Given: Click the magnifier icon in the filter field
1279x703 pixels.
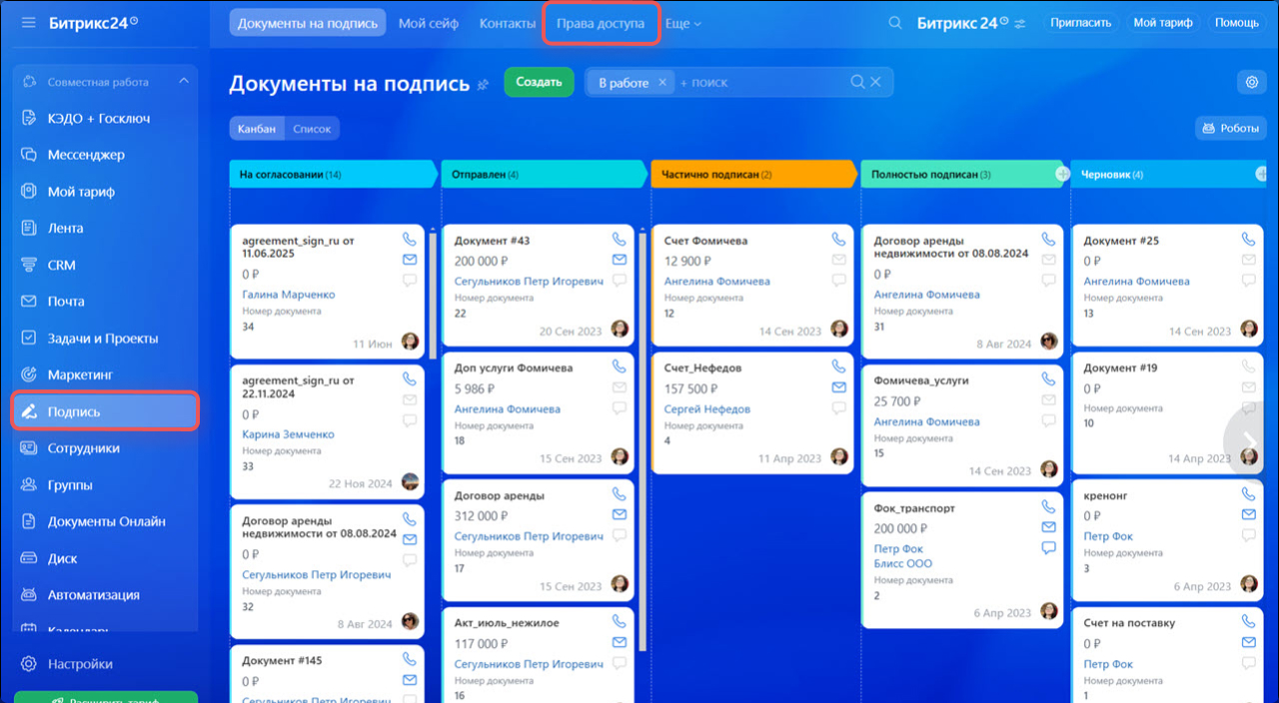Looking at the screenshot, I should (857, 82).
